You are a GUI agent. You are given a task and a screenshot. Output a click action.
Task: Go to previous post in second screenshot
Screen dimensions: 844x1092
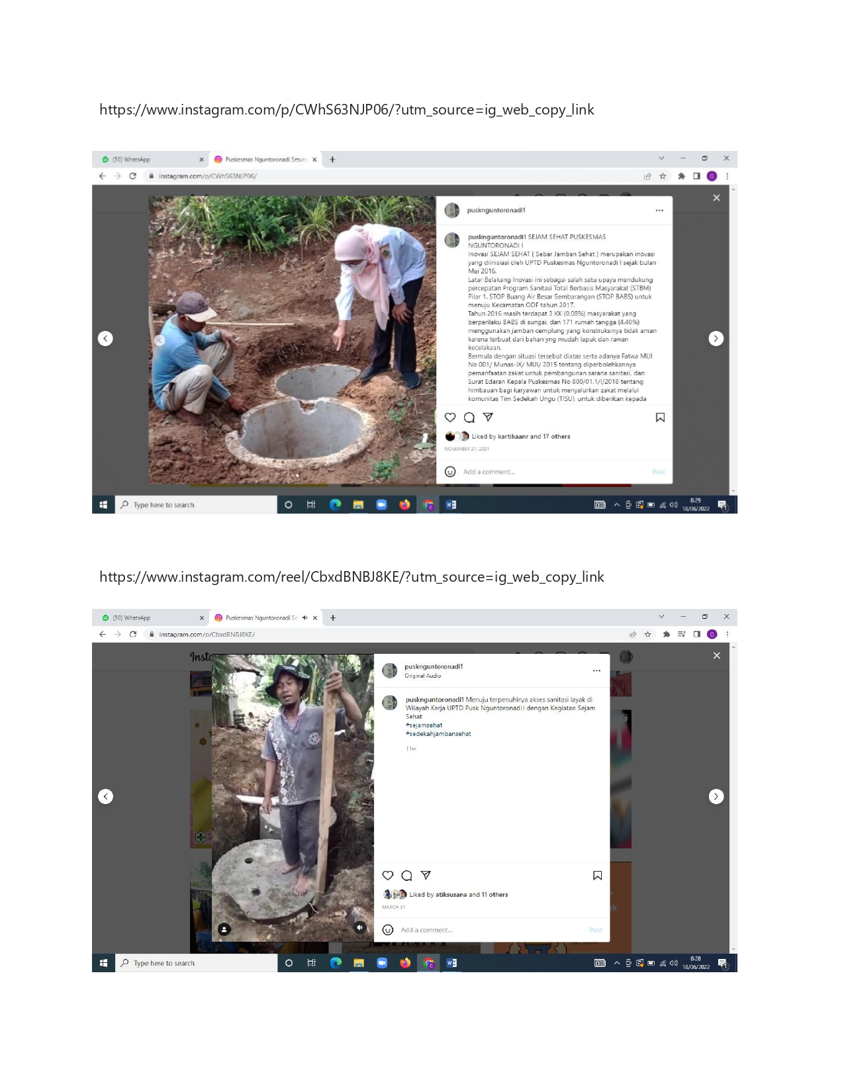pos(105,796)
